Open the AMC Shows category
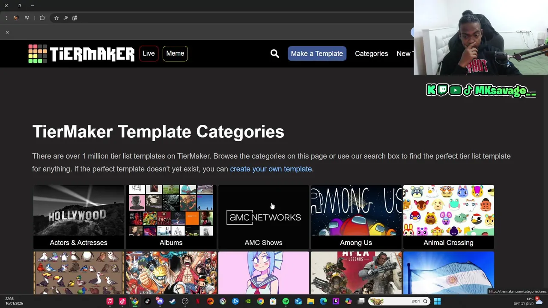The height and width of the screenshot is (308, 548). pos(263,217)
